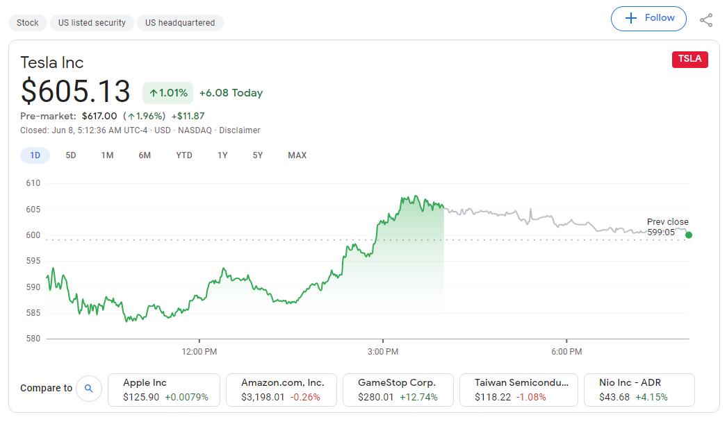Click the share icon
Image resolution: width=727 pixels, height=424 pixels.
coord(706,20)
